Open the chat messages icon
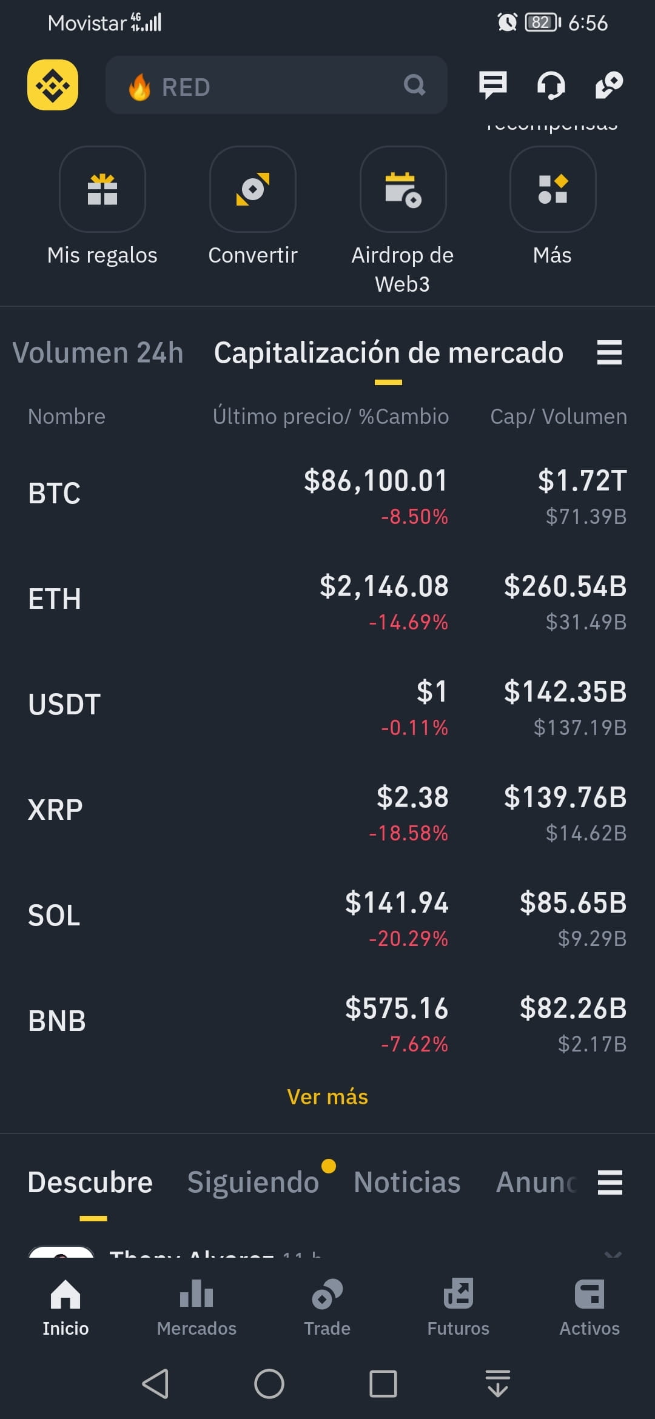This screenshot has height=1419, width=655. 492,85
